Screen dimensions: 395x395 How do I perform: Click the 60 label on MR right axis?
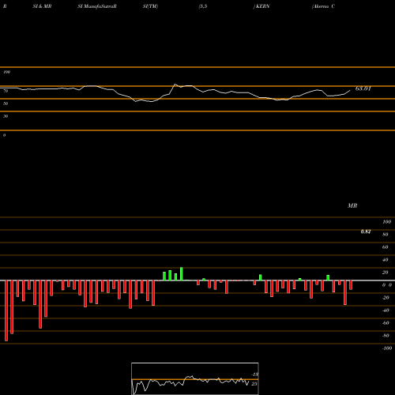pyautogui.click(x=386, y=247)
